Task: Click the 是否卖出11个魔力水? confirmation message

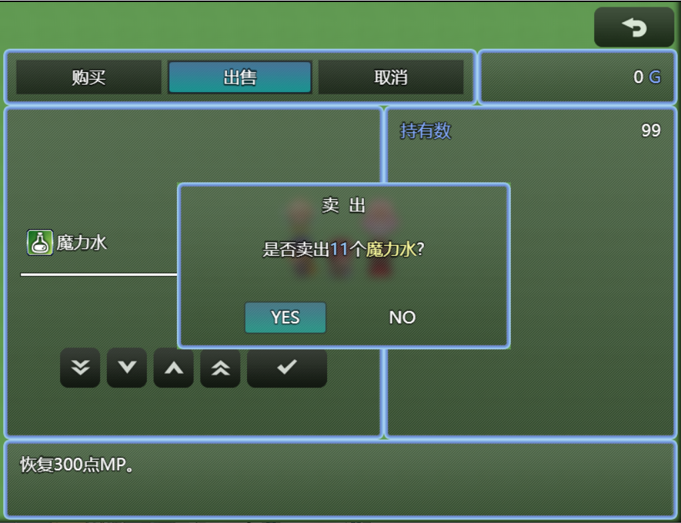Action: tap(343, 249)
